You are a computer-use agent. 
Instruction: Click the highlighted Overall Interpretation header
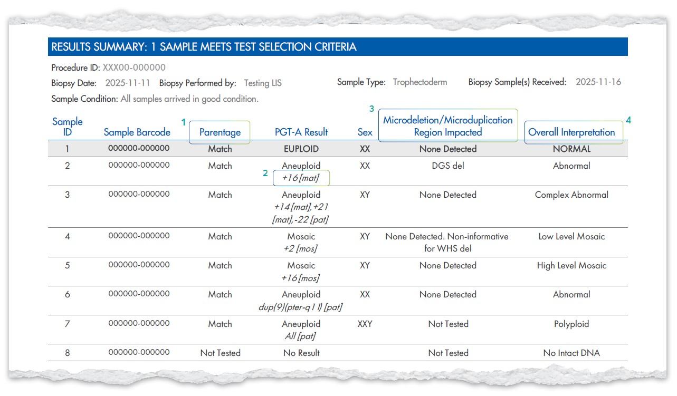tap(571, 132)
